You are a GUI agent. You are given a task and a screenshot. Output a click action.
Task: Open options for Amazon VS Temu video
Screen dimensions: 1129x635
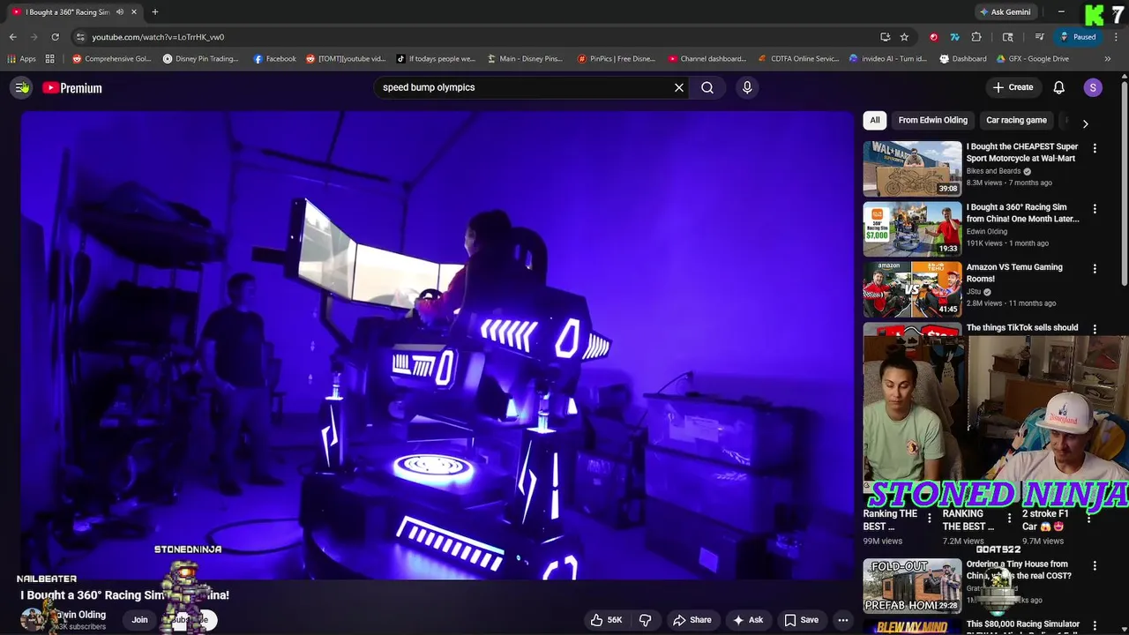(1095, 269)
